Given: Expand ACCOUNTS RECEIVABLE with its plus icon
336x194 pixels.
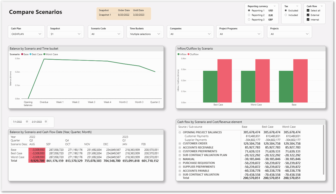Looking at the screenshot, I should tap(180, 147).
